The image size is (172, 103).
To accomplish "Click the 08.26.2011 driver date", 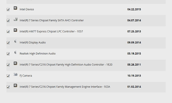I will pyautogui.click(x=134, y=65).
